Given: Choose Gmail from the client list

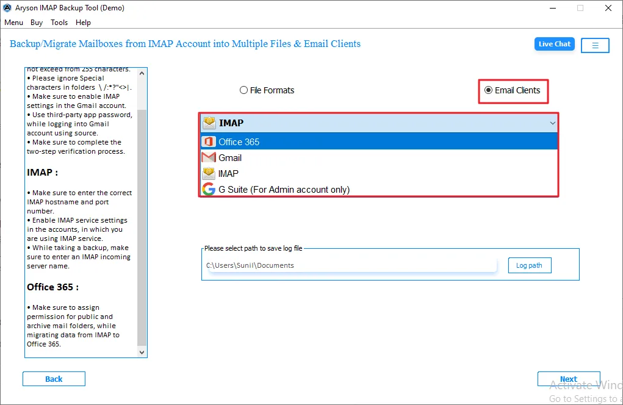Looking at the screenshot, I should pos(379,157).
